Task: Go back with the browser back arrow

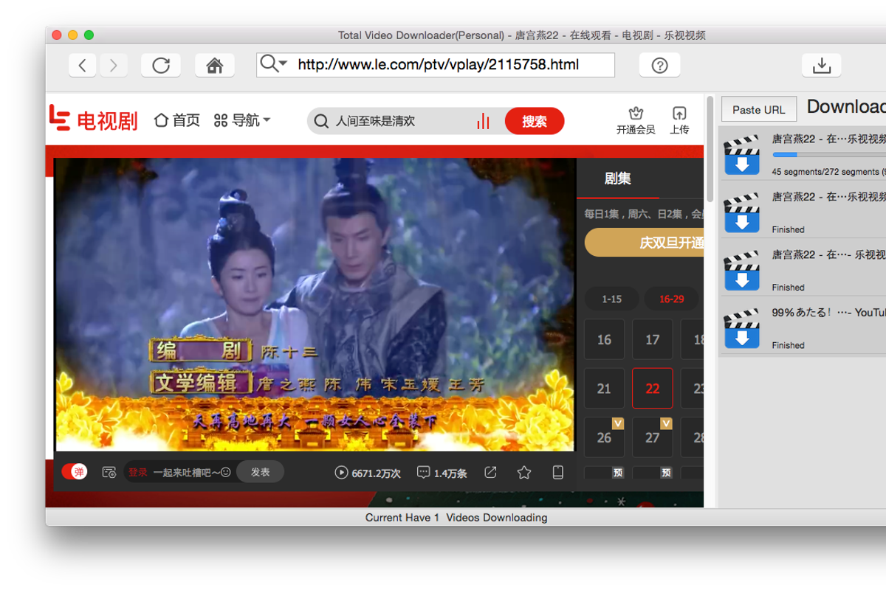Action: coord(82,65)
